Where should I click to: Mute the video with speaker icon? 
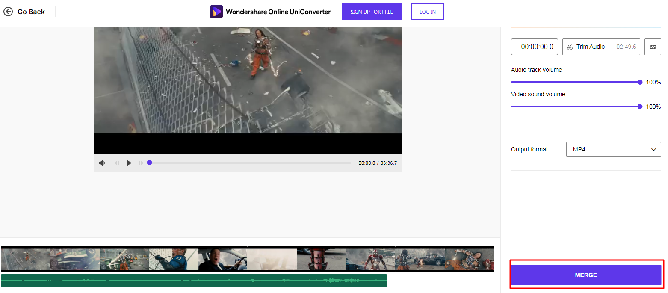pyautogui.click(x=102, y=163)
